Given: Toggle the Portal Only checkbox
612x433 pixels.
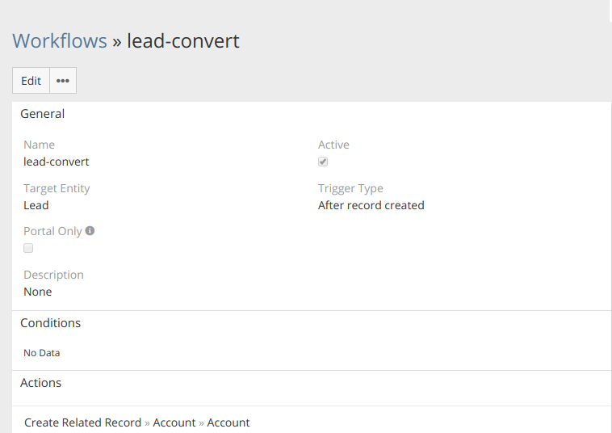Looking at the screenshot, I should [28, 248].
